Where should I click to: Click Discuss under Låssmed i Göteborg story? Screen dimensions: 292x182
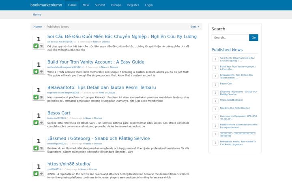coord(98,144)
